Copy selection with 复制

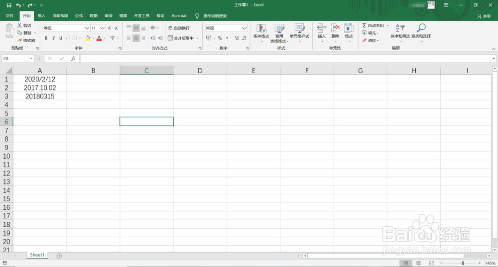(x=24, y=33)
